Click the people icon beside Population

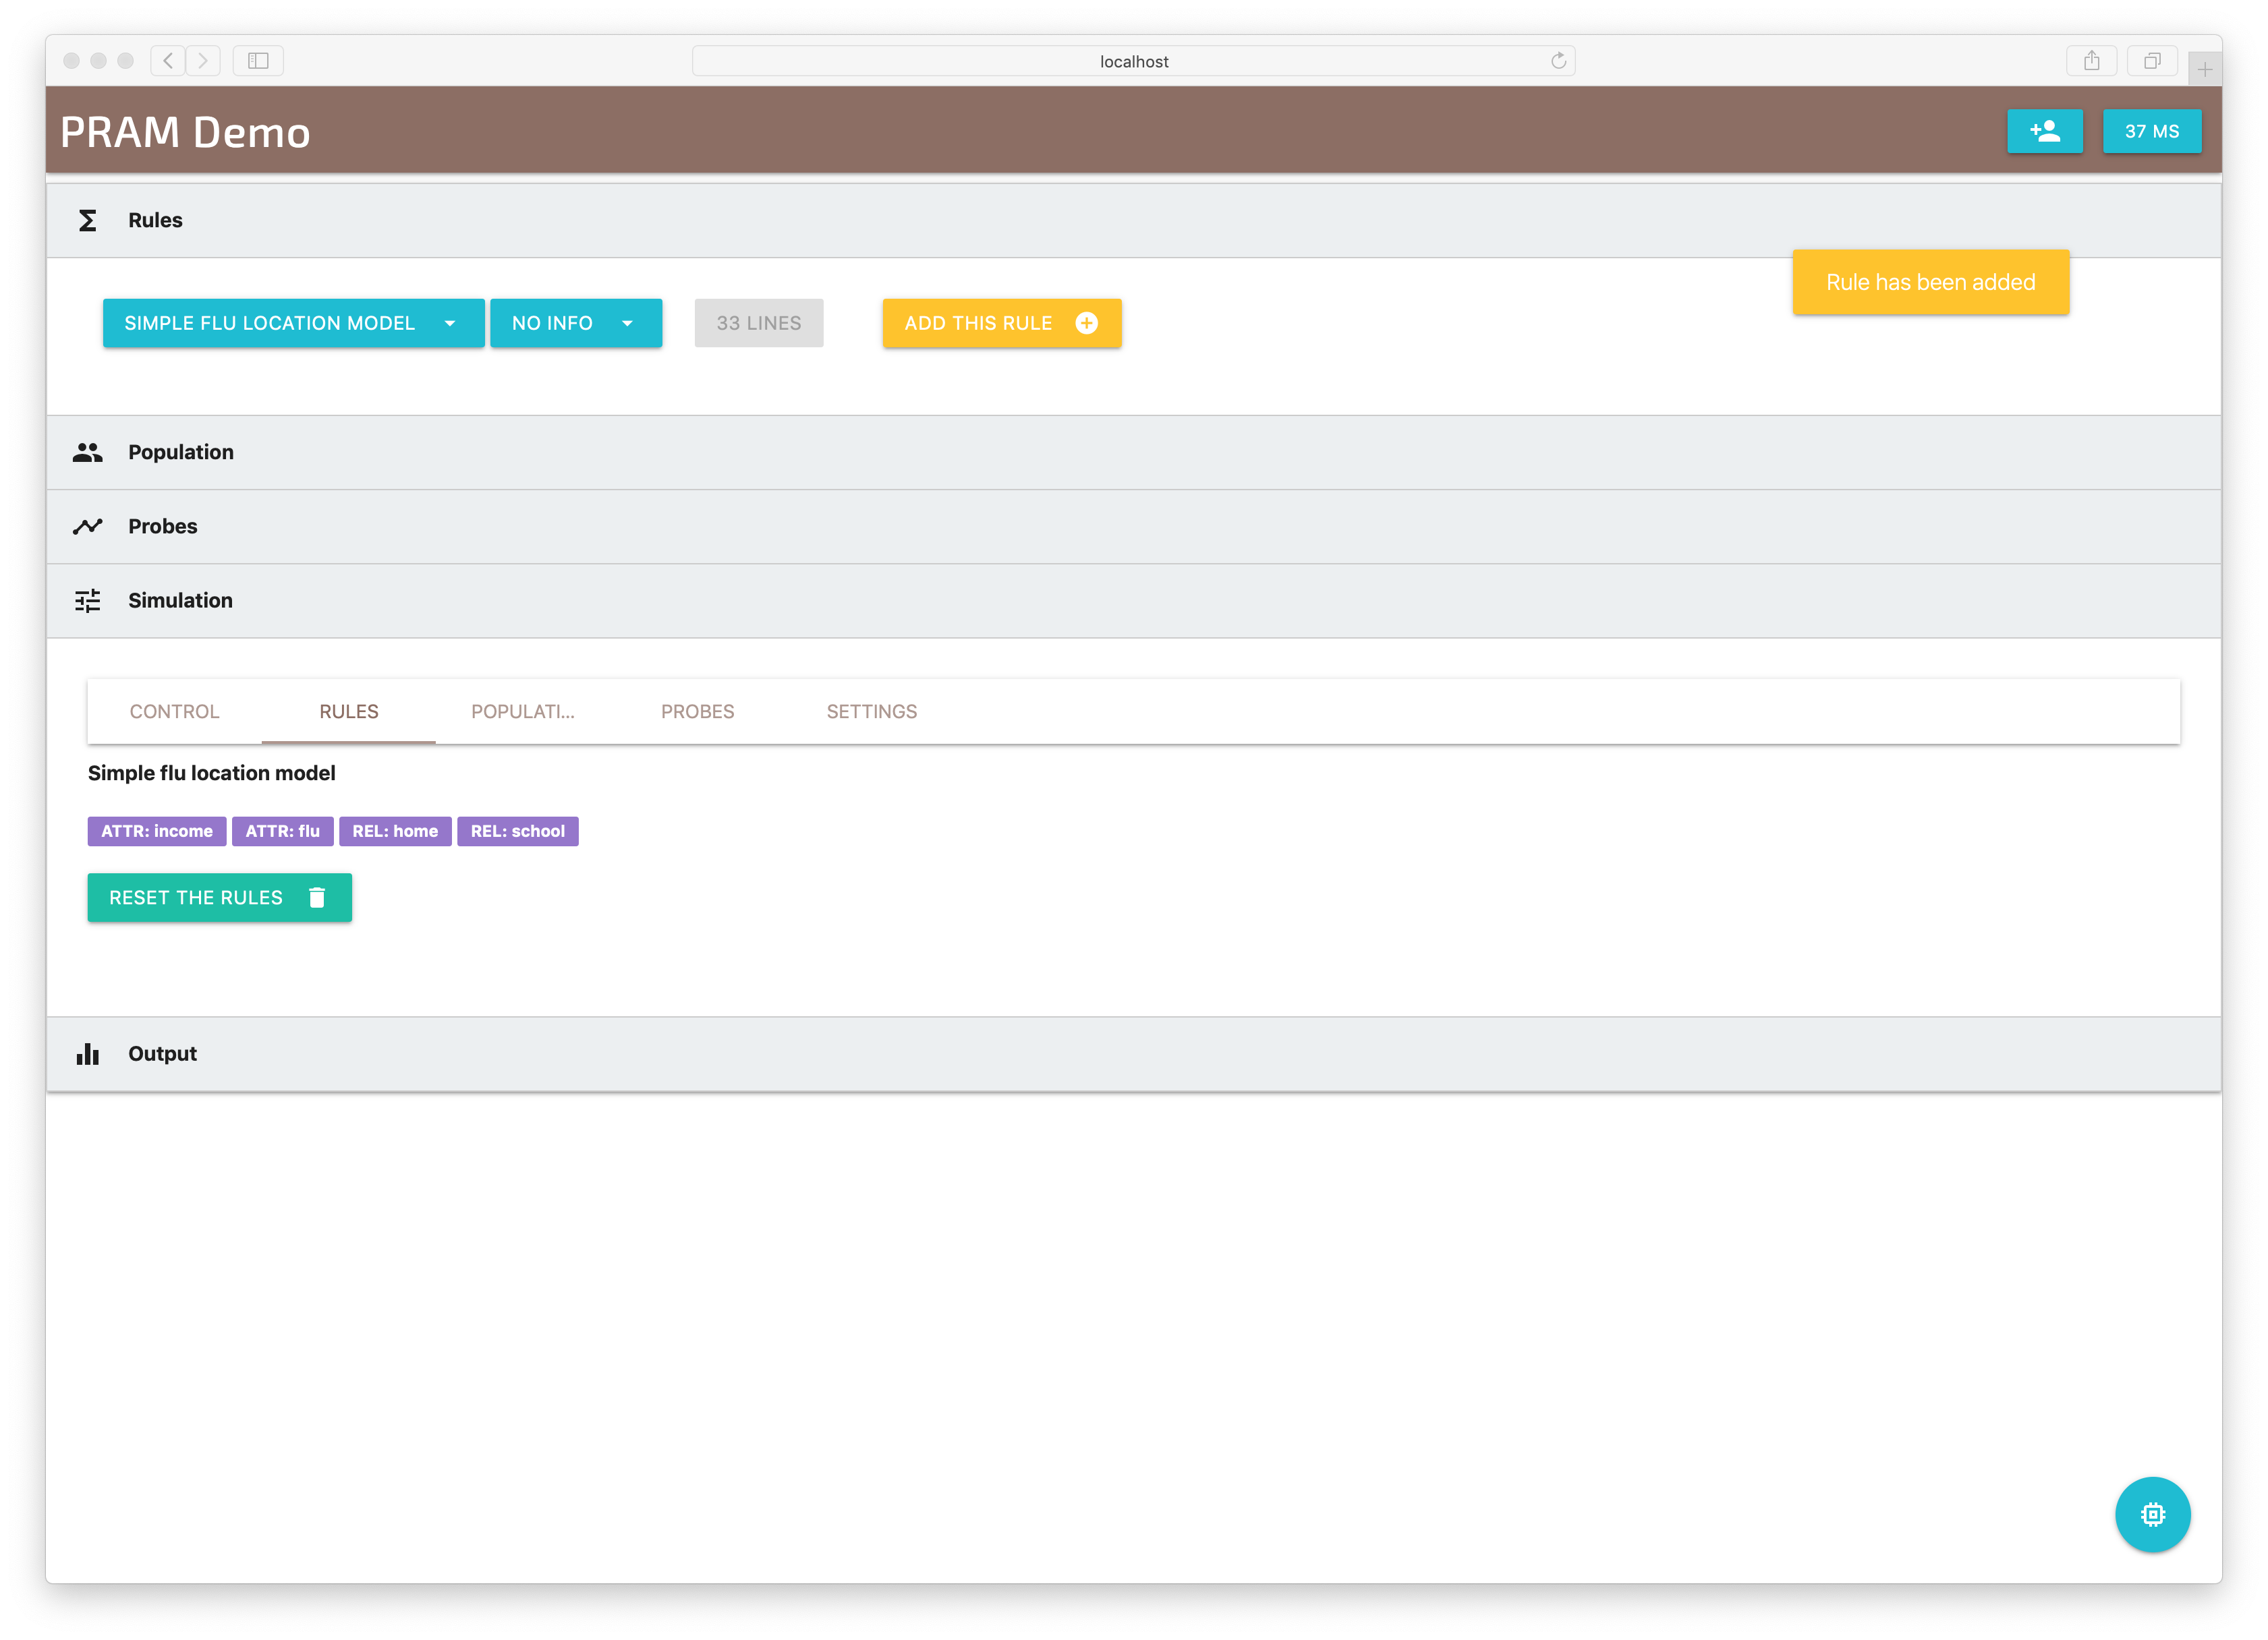(88, 452)
